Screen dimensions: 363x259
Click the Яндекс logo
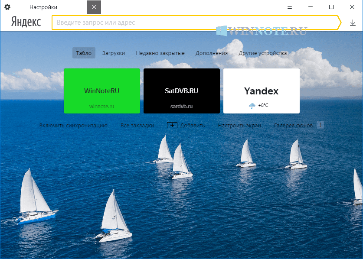pos(26,22)
